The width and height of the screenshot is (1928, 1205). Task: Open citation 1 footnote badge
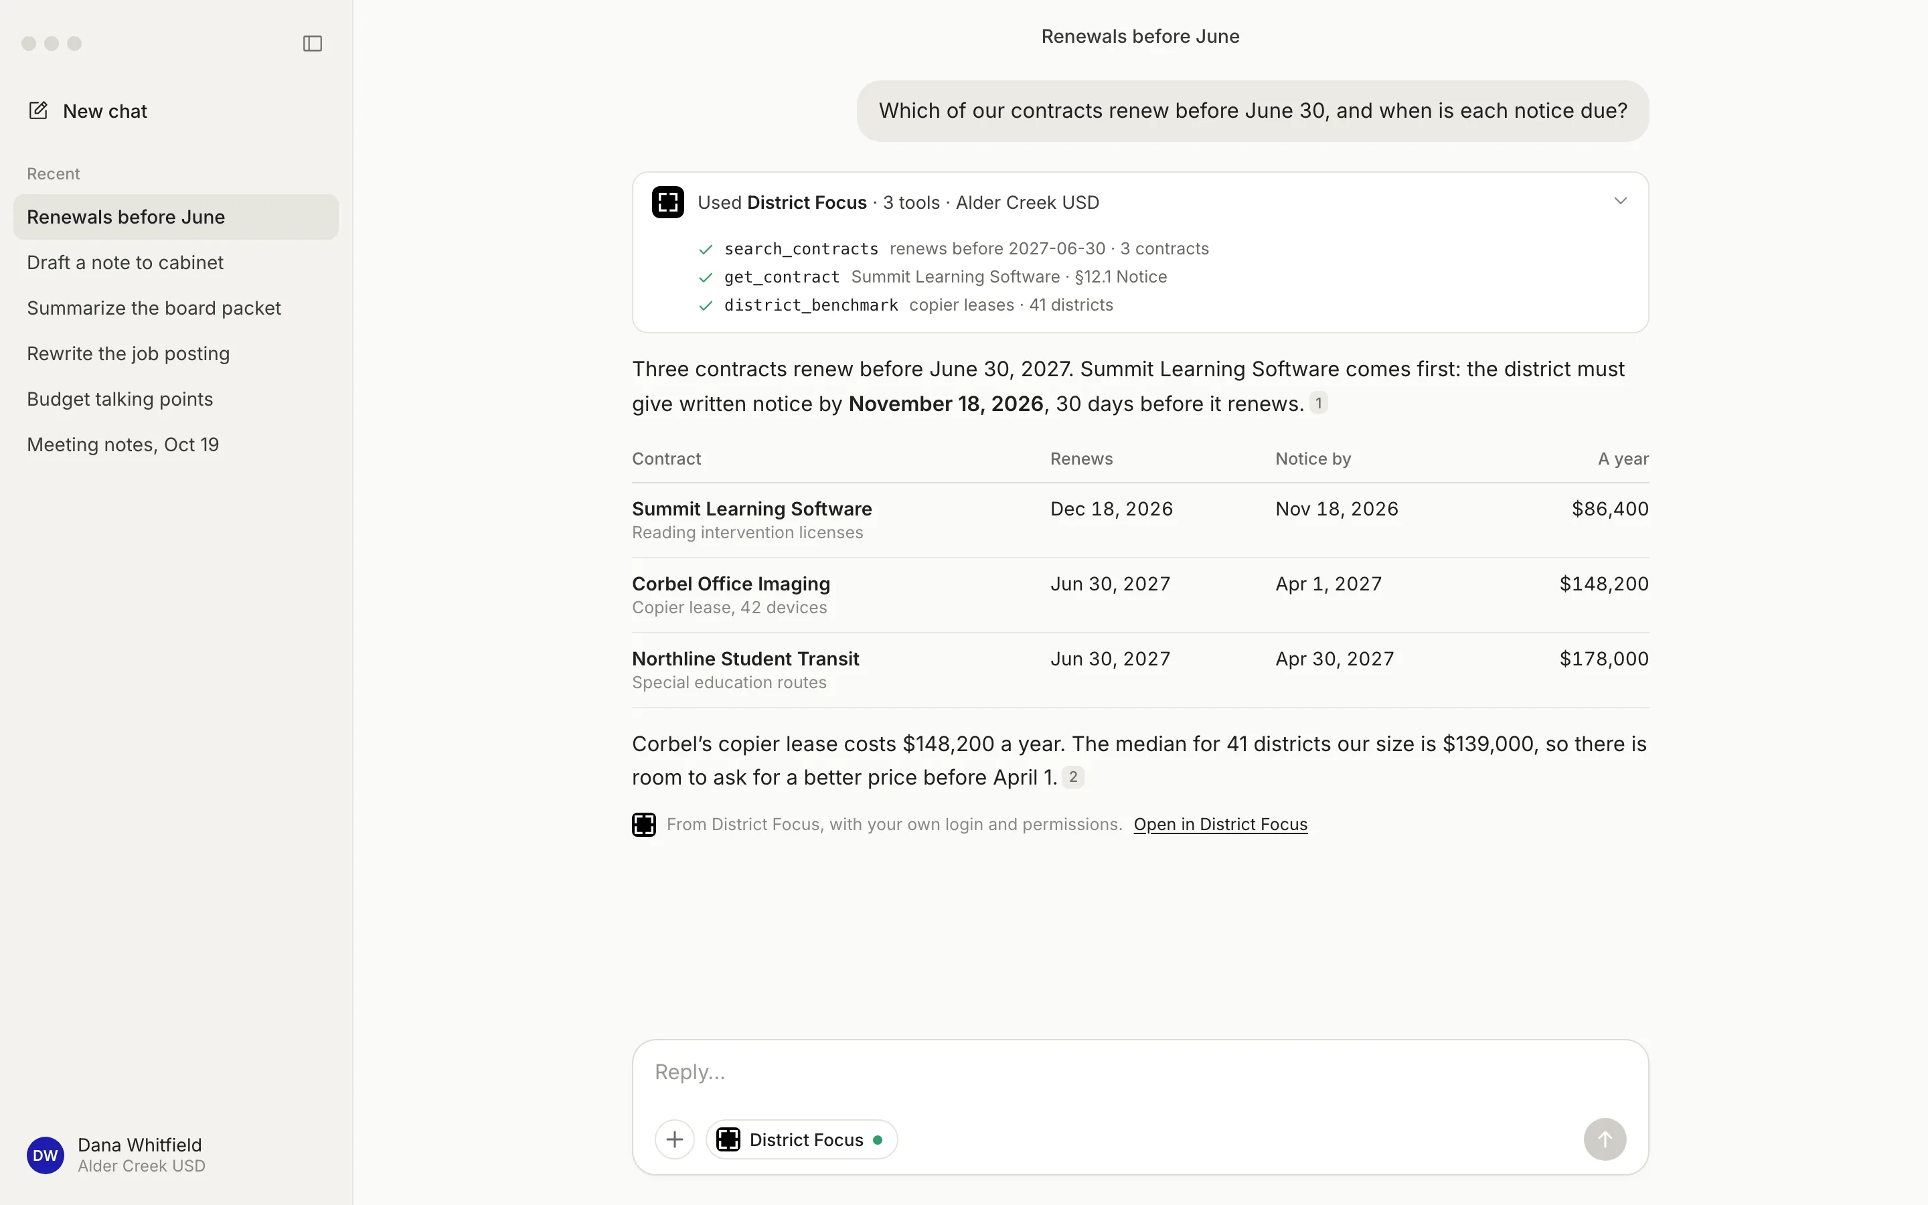1319,403
